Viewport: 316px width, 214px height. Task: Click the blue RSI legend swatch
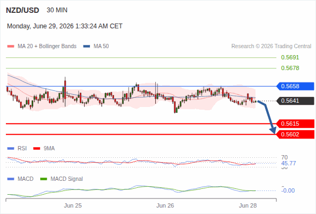tap(11, 149)
